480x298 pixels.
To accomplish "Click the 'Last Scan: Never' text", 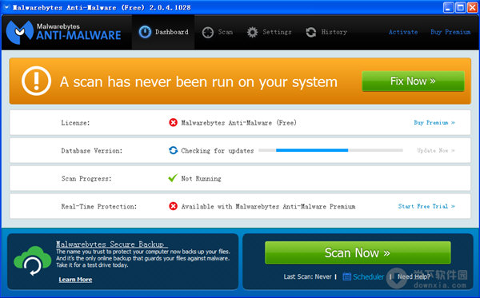I will (x=307, y=277).
